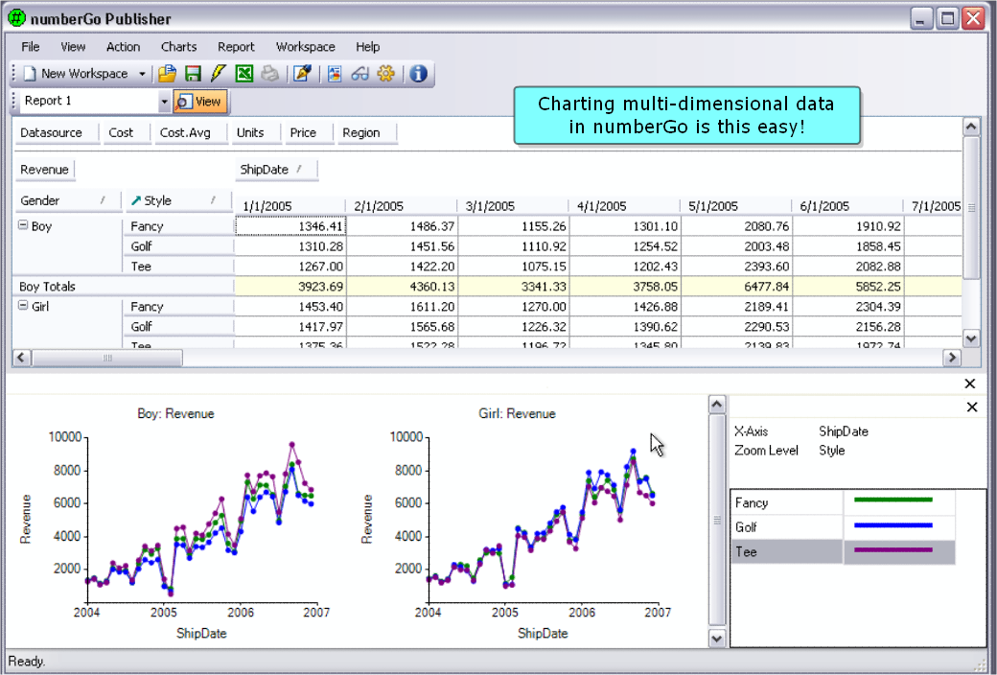Viewport: 997px width, 675px height.
Task: Collapse the Boy group in the table
Action: pos(23,225)
